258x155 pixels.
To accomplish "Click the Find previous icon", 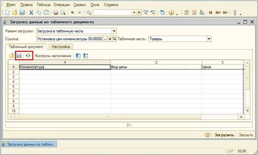I will (x=153, y=13).
